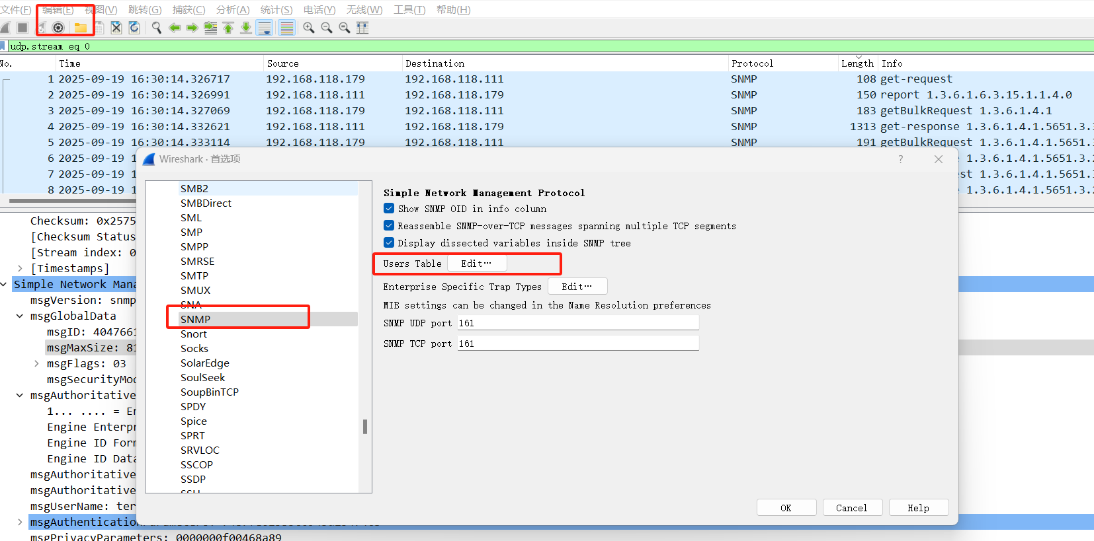The image size is (1094, 541).
Task: Click Edit button for Users Table
Action: [x=477, y=264]
